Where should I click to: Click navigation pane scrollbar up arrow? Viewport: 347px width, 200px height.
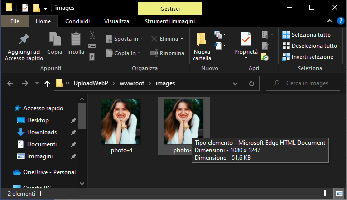tap(82, 99)
